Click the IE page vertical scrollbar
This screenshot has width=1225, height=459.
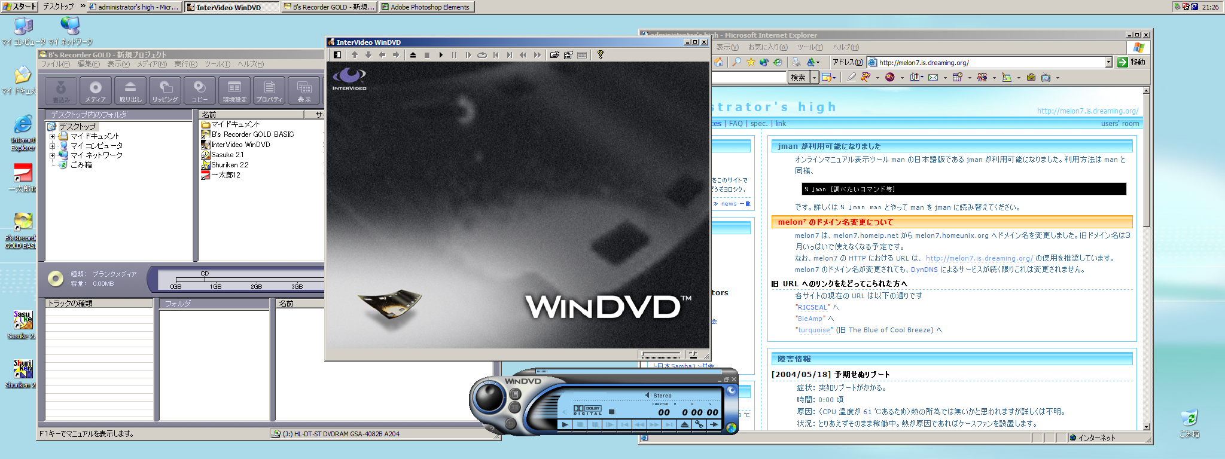[x=1146, y=258]
